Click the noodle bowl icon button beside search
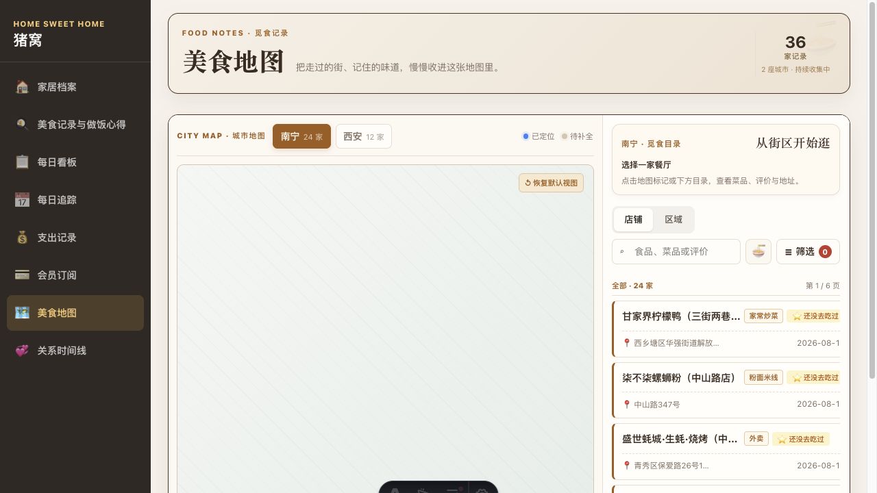Image resolution: width=877 pixels, height=493 pixels. (x=758, y=251)
